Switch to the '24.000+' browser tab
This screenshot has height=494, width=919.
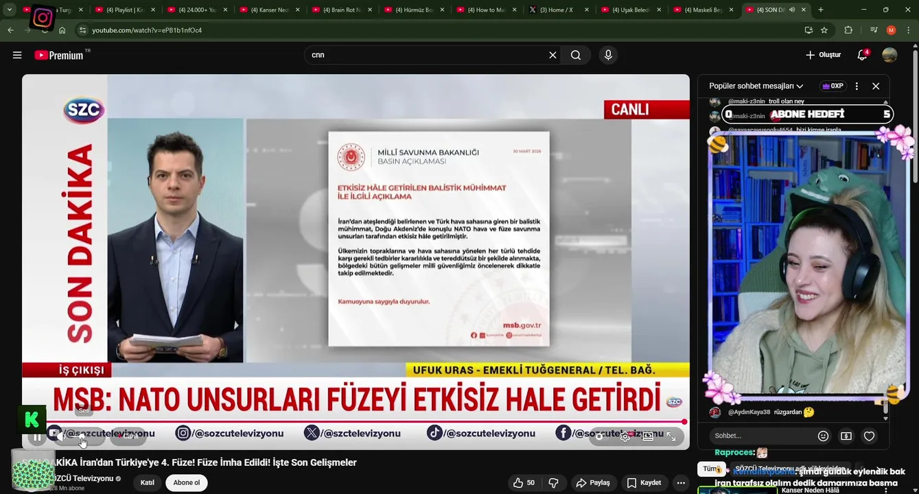coord(198,10)
